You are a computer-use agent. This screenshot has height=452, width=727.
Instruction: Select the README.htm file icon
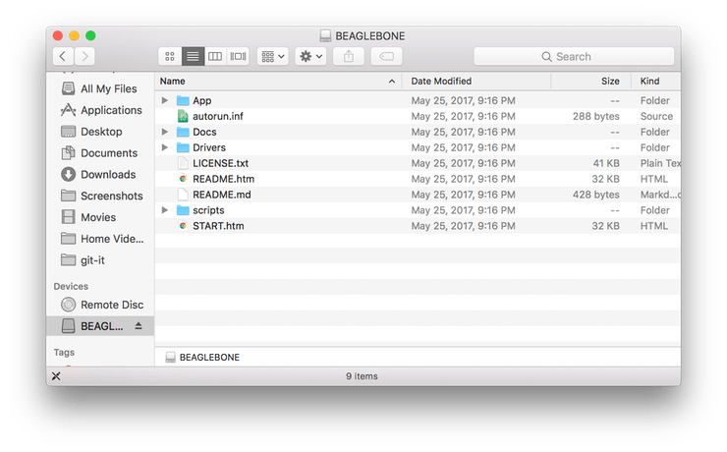(183, 179)
